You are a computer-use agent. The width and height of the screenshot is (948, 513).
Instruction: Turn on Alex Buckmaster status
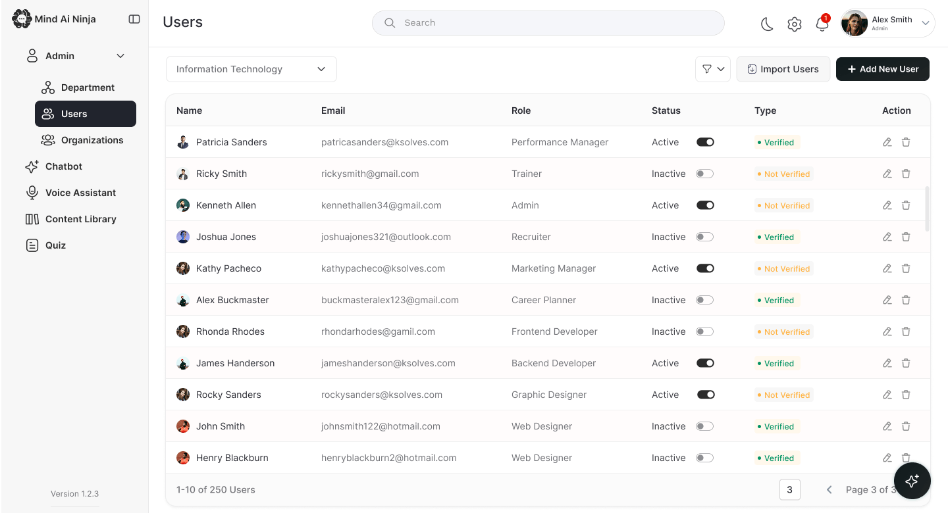705,300
